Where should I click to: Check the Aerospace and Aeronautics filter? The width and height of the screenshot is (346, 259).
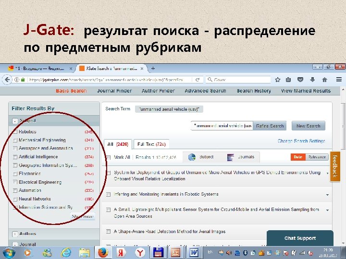click(x=15, y=148)
